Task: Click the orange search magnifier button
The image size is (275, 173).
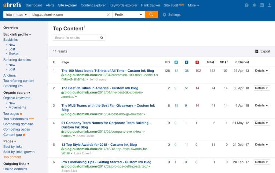Action: coord(151,15)
